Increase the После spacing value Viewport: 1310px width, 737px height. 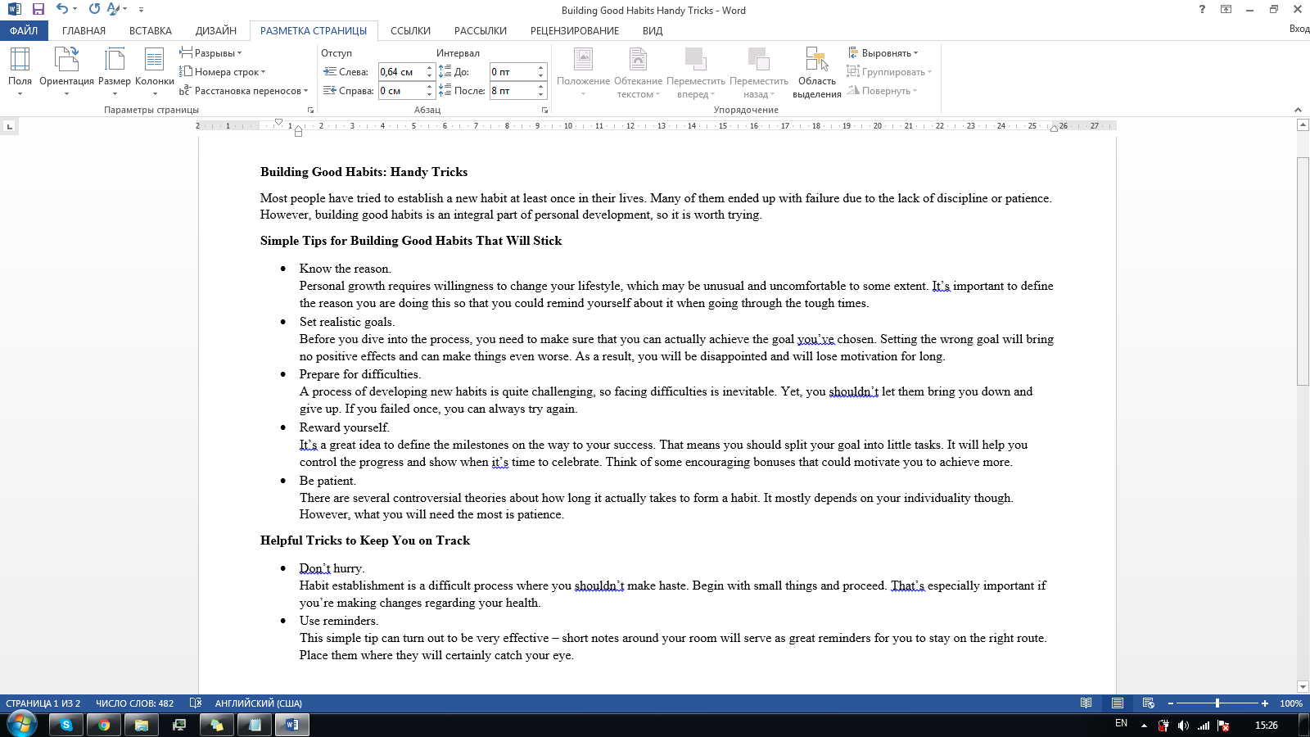coord(540,87)
